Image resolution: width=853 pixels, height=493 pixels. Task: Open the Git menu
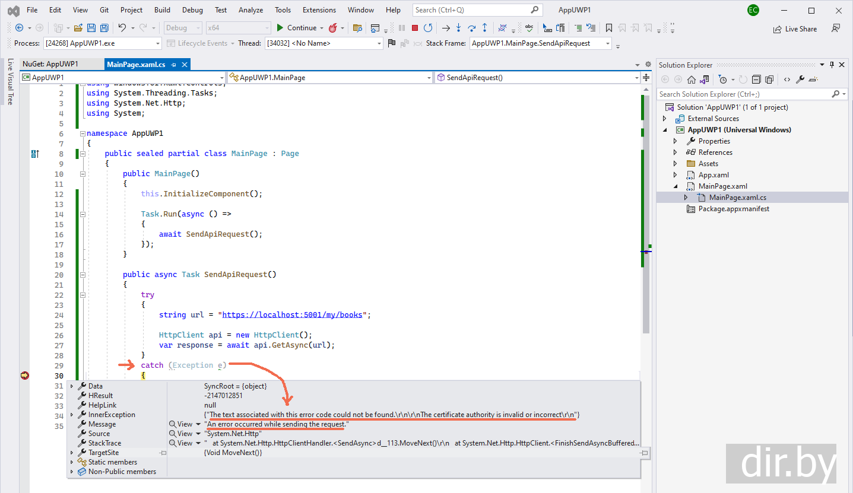[104, 10]
